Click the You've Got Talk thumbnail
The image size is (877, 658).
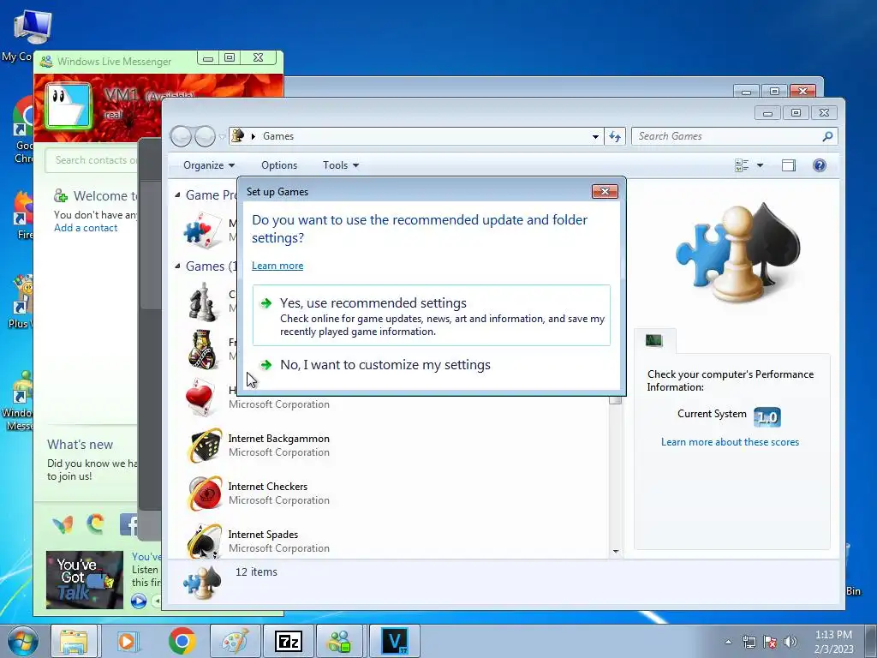tap(85, 580)
